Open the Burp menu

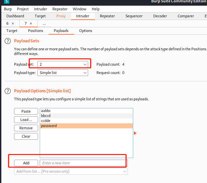(x=8, y=9)
